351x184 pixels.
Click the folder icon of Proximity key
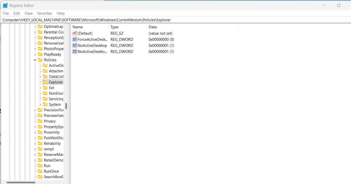click(40, 132)
